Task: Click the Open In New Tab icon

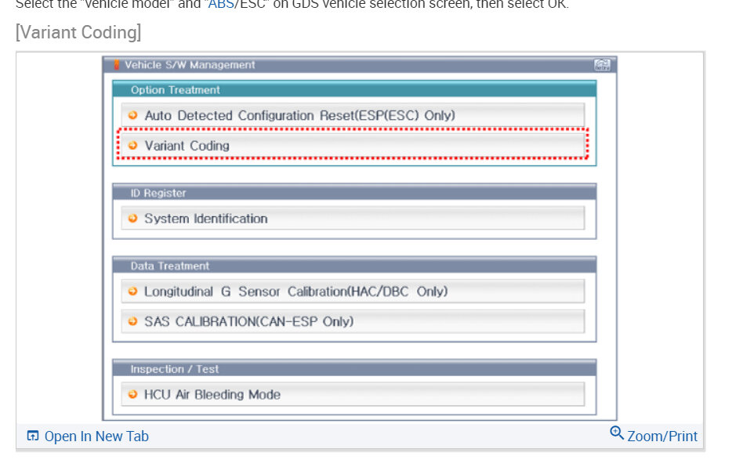Action: [x=33, y=436]
